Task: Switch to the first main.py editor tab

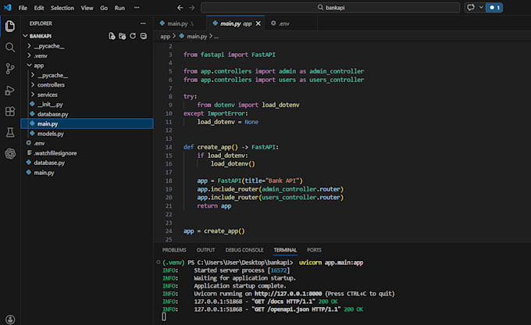Action: coord(180,23)
